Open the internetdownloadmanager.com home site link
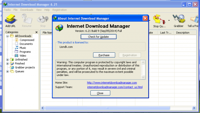This screenshot has height=113, width=200. tap(112, 83)
